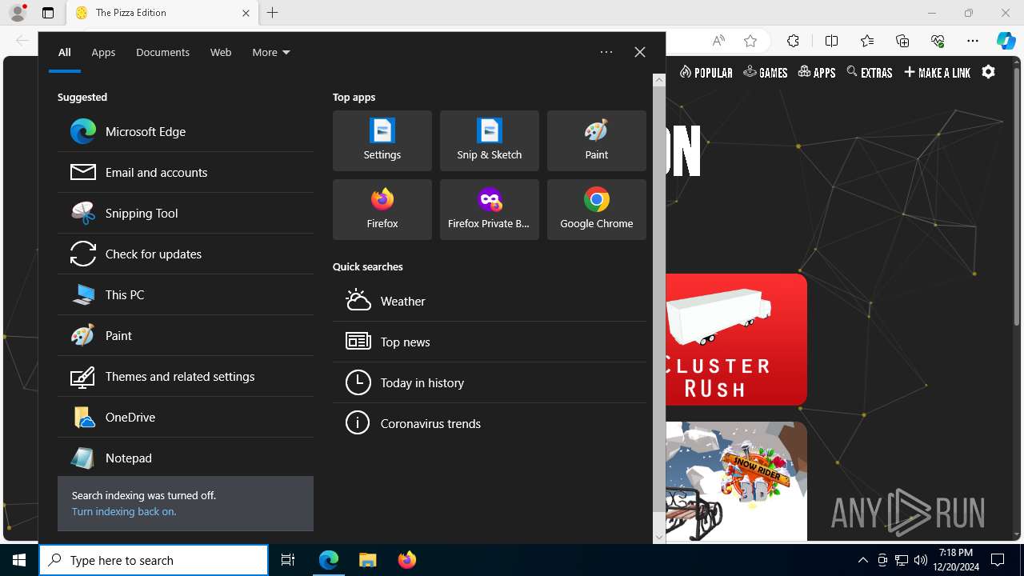Viewport: 1024px width, 576px height.
Task: Open Edge icon on taskbar
Action: click(x=329, y=560)
